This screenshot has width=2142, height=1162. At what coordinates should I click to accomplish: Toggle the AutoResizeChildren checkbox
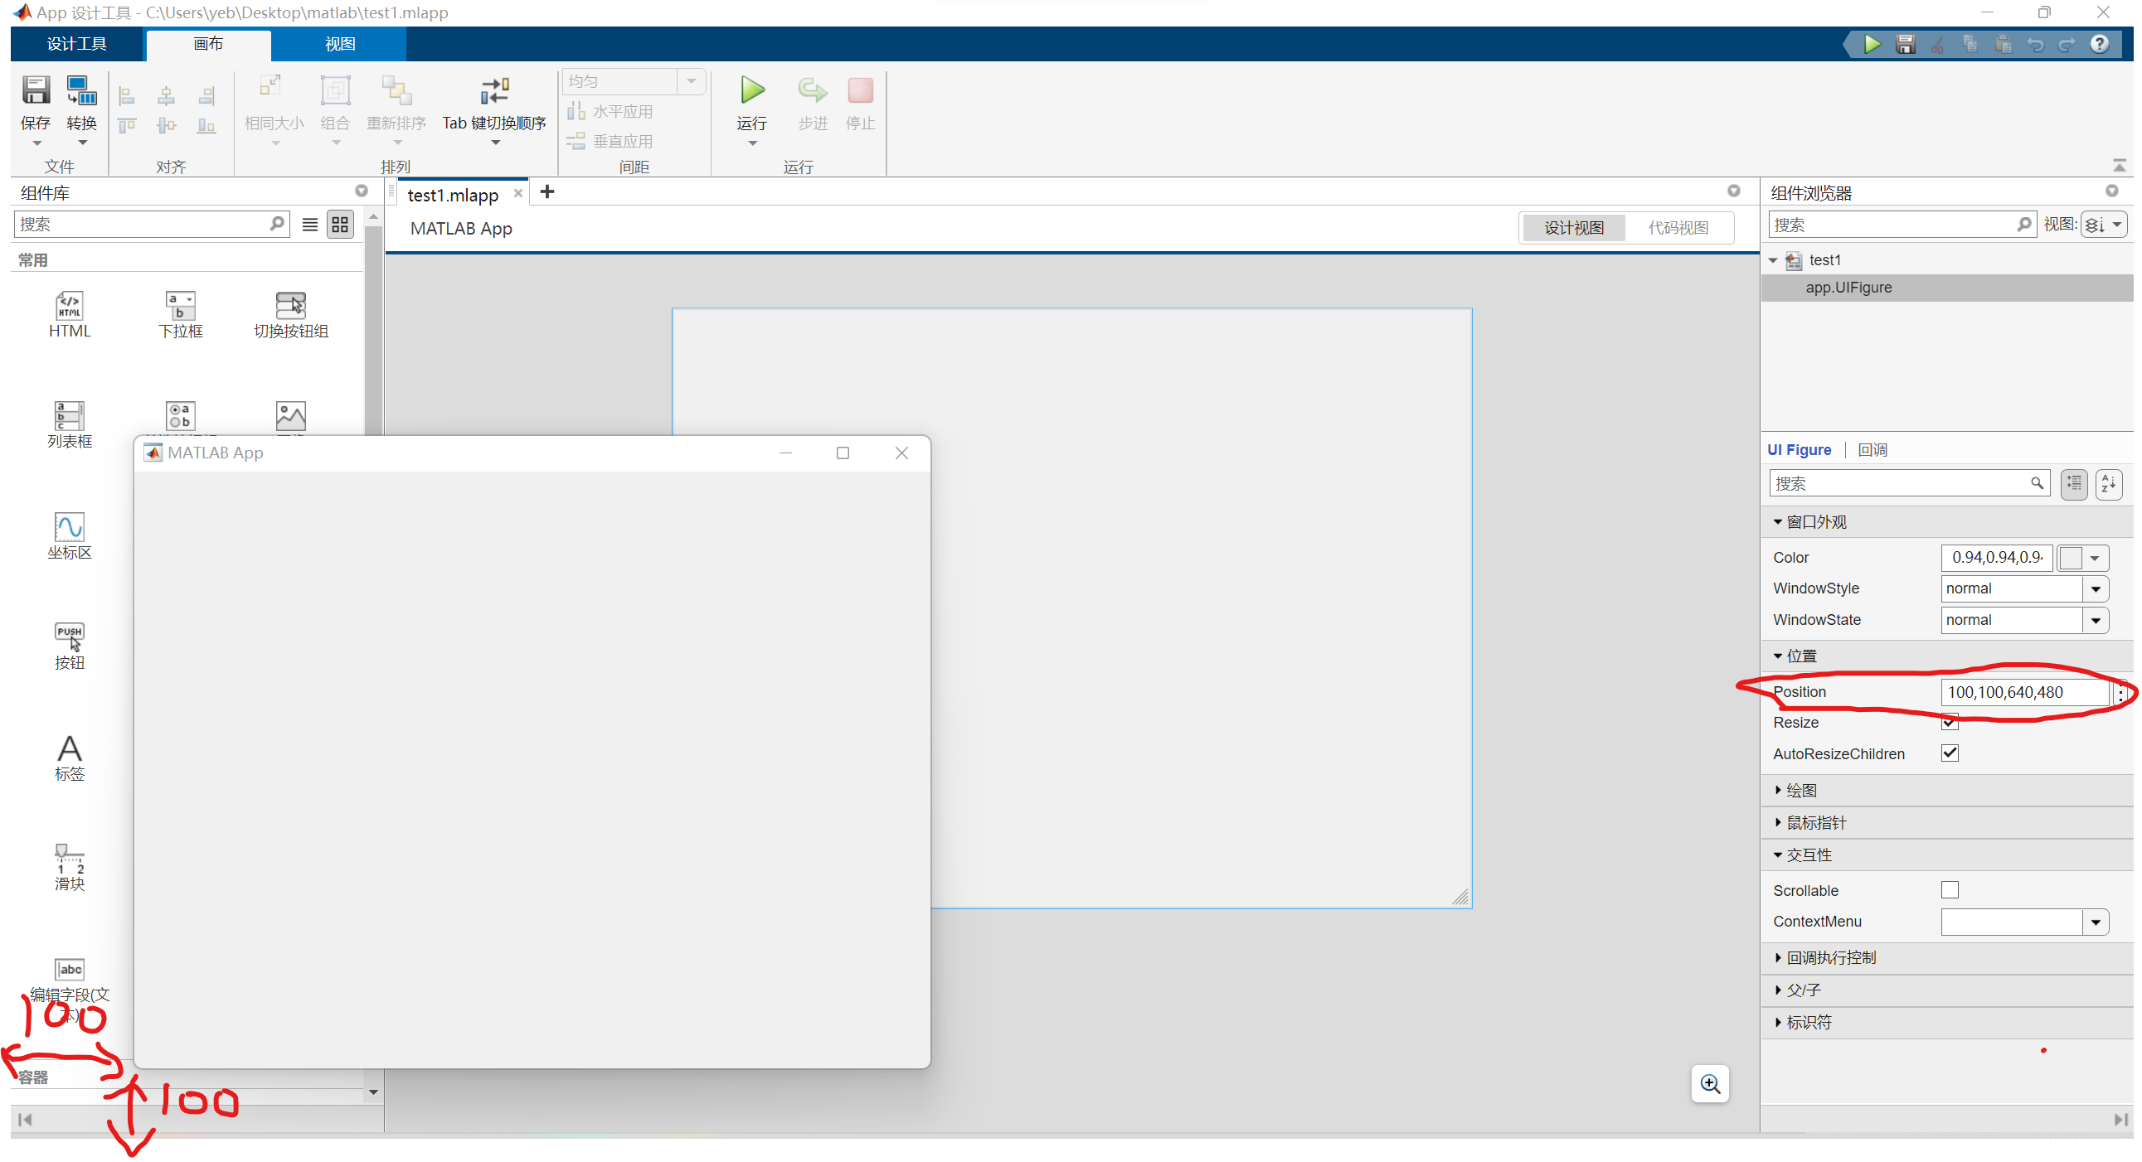click(1949, 753)
